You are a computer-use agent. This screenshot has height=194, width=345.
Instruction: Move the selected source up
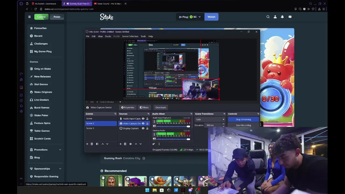[136, 144]
